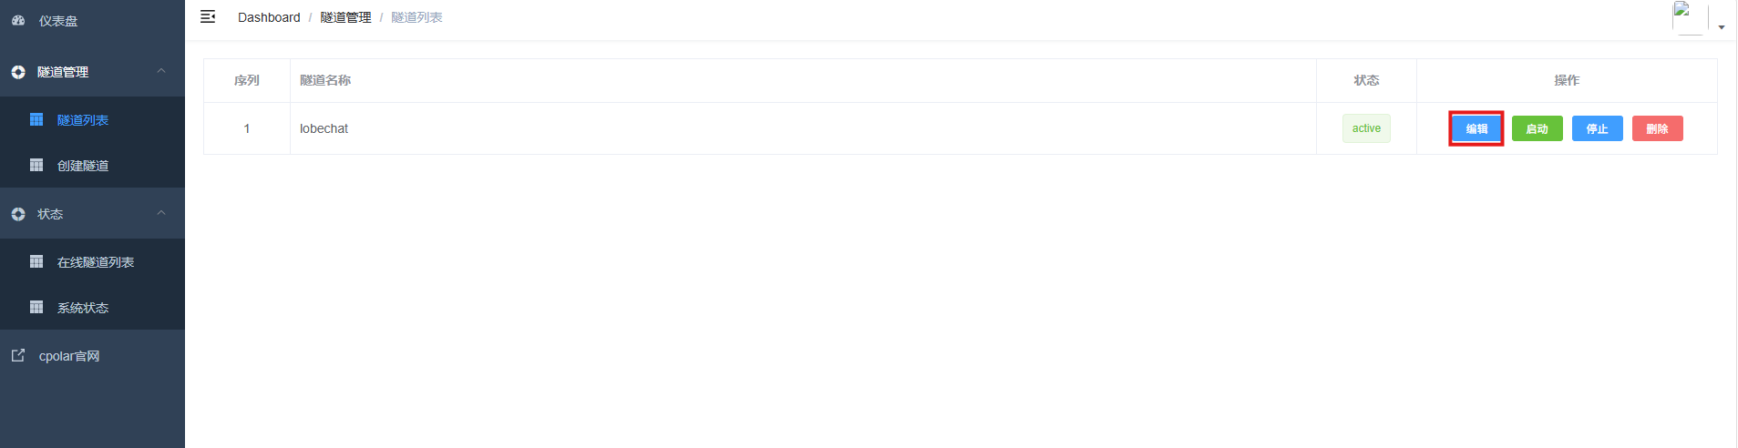This screenshot has height=448, width=1738.
Task: Click the grid icon beside 创建隧道
Action: point(36,165)
